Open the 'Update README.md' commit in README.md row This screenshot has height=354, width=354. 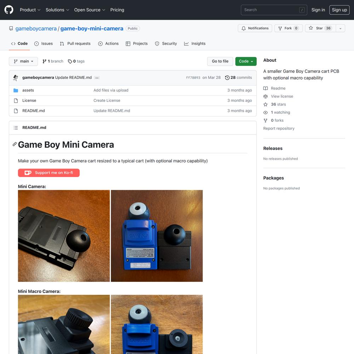pyautogui.click(x=112, y=111)
